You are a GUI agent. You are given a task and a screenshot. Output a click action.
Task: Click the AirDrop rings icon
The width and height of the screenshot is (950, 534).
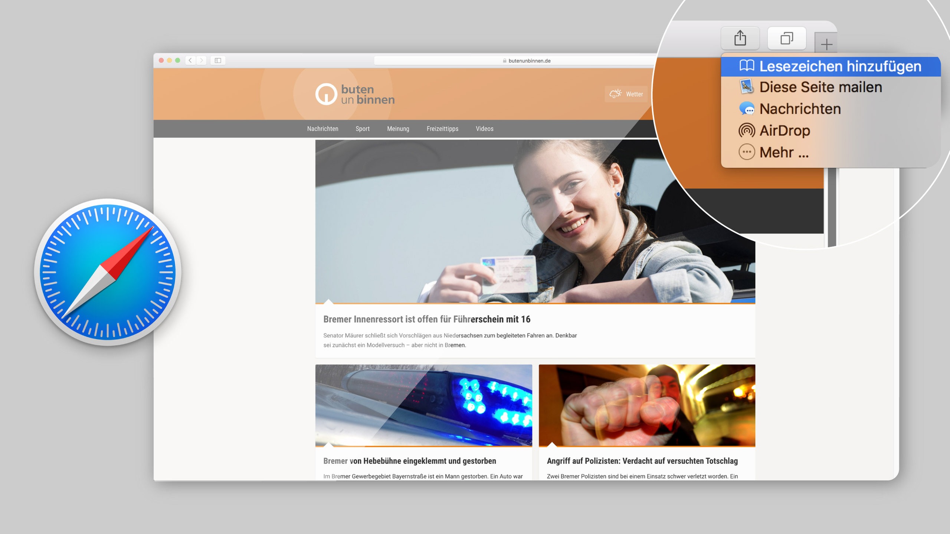pos(747,131)
